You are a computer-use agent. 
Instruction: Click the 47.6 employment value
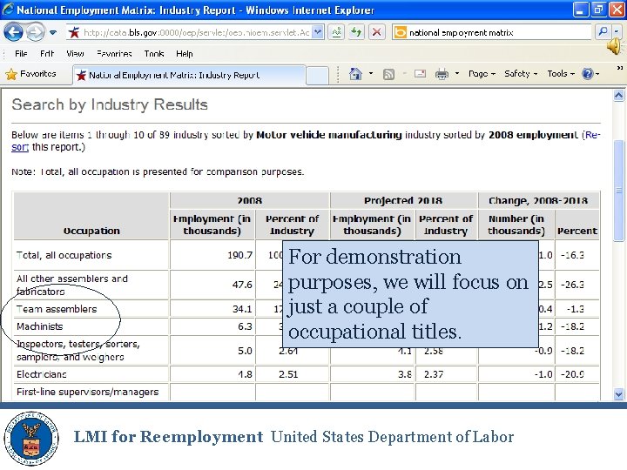click(242, 285)
